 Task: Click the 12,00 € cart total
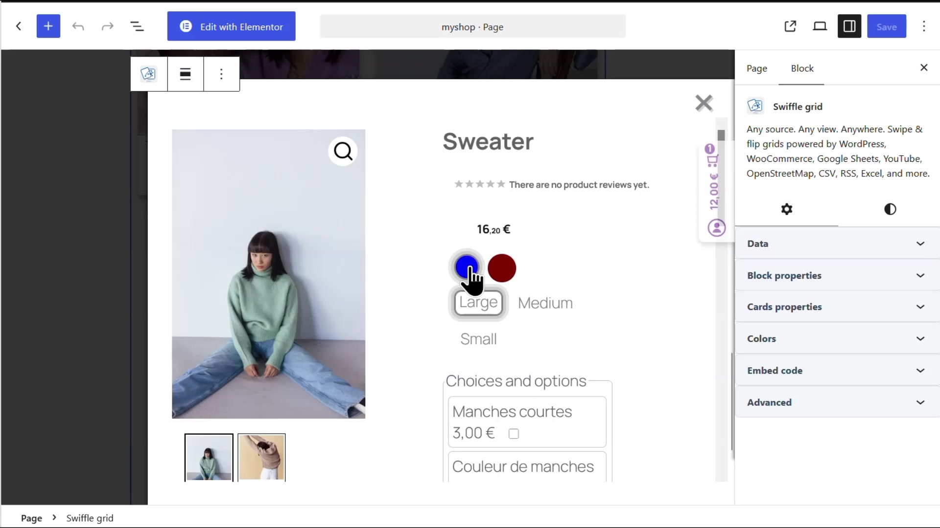[714, 192]
